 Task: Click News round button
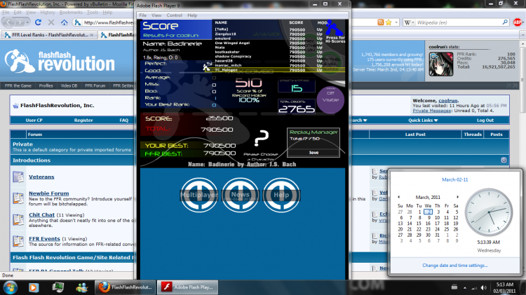[x=240, y=195]
